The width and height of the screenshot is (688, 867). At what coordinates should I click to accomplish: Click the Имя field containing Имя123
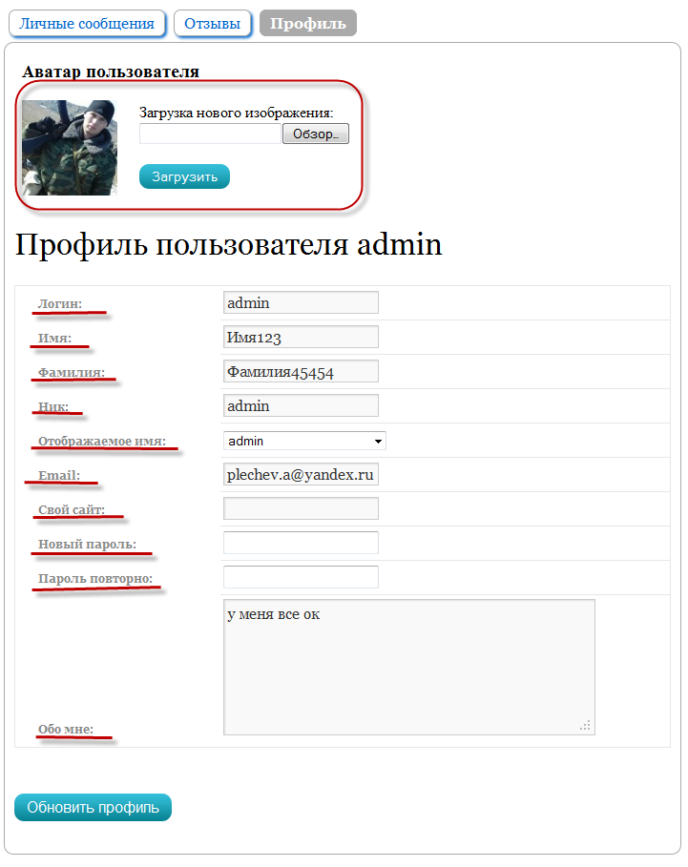(x=301, y=337)
